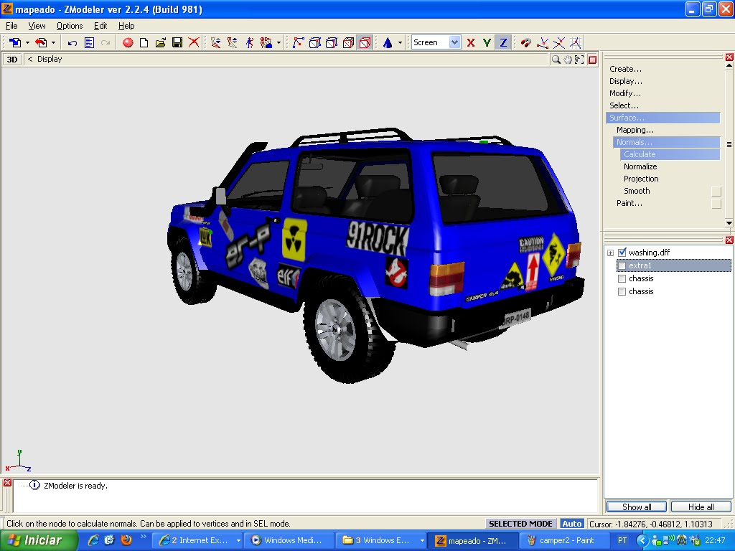Toggle SELECTED MODE in status bar
735x551 pixels.
click(520, 524)
